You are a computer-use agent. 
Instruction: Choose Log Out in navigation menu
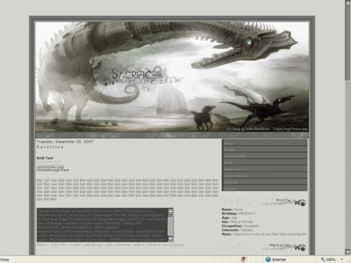click(x=264, y=188)
